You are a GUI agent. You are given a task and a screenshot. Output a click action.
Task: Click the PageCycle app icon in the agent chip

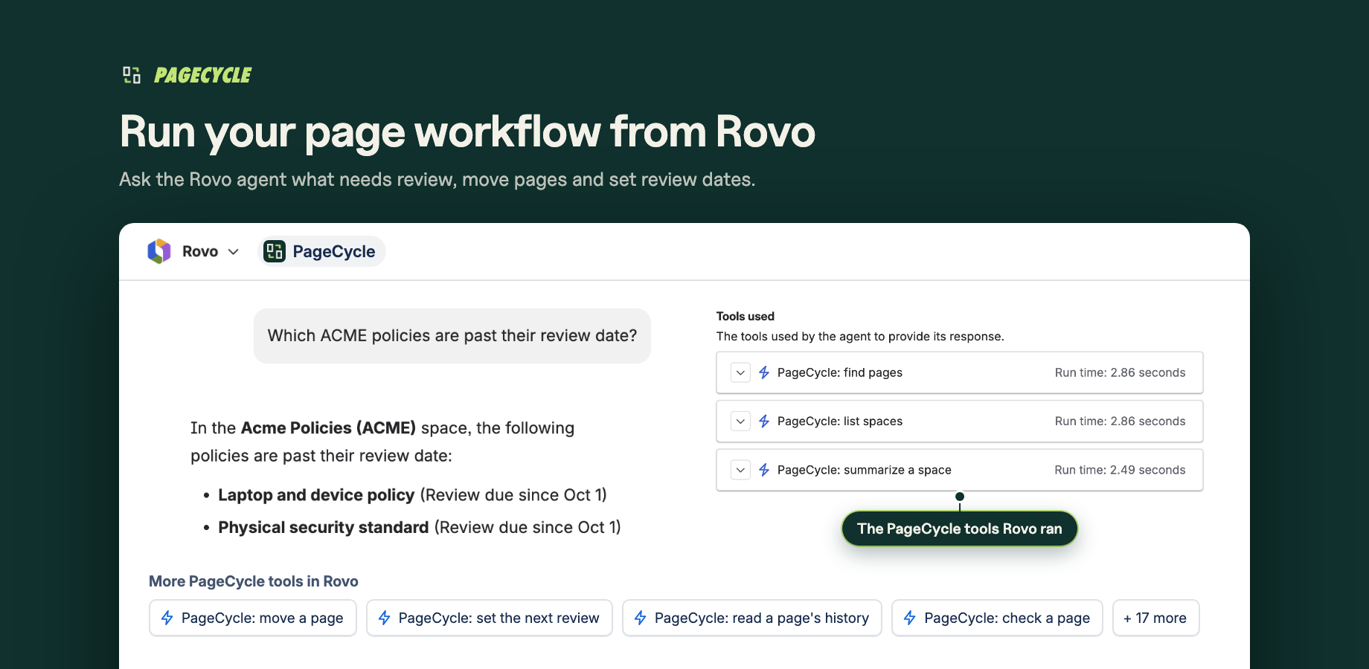(275, 251)
